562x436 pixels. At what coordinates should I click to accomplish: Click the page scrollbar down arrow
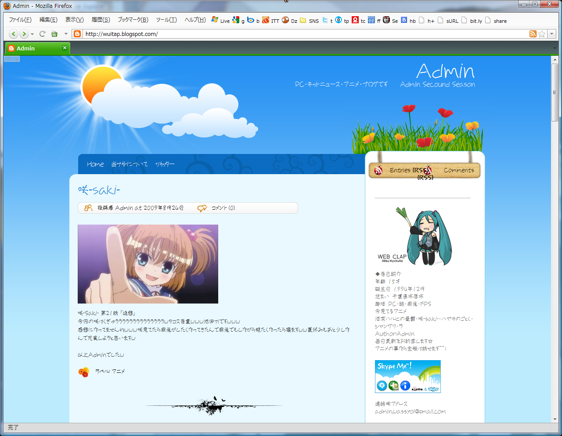555,419
